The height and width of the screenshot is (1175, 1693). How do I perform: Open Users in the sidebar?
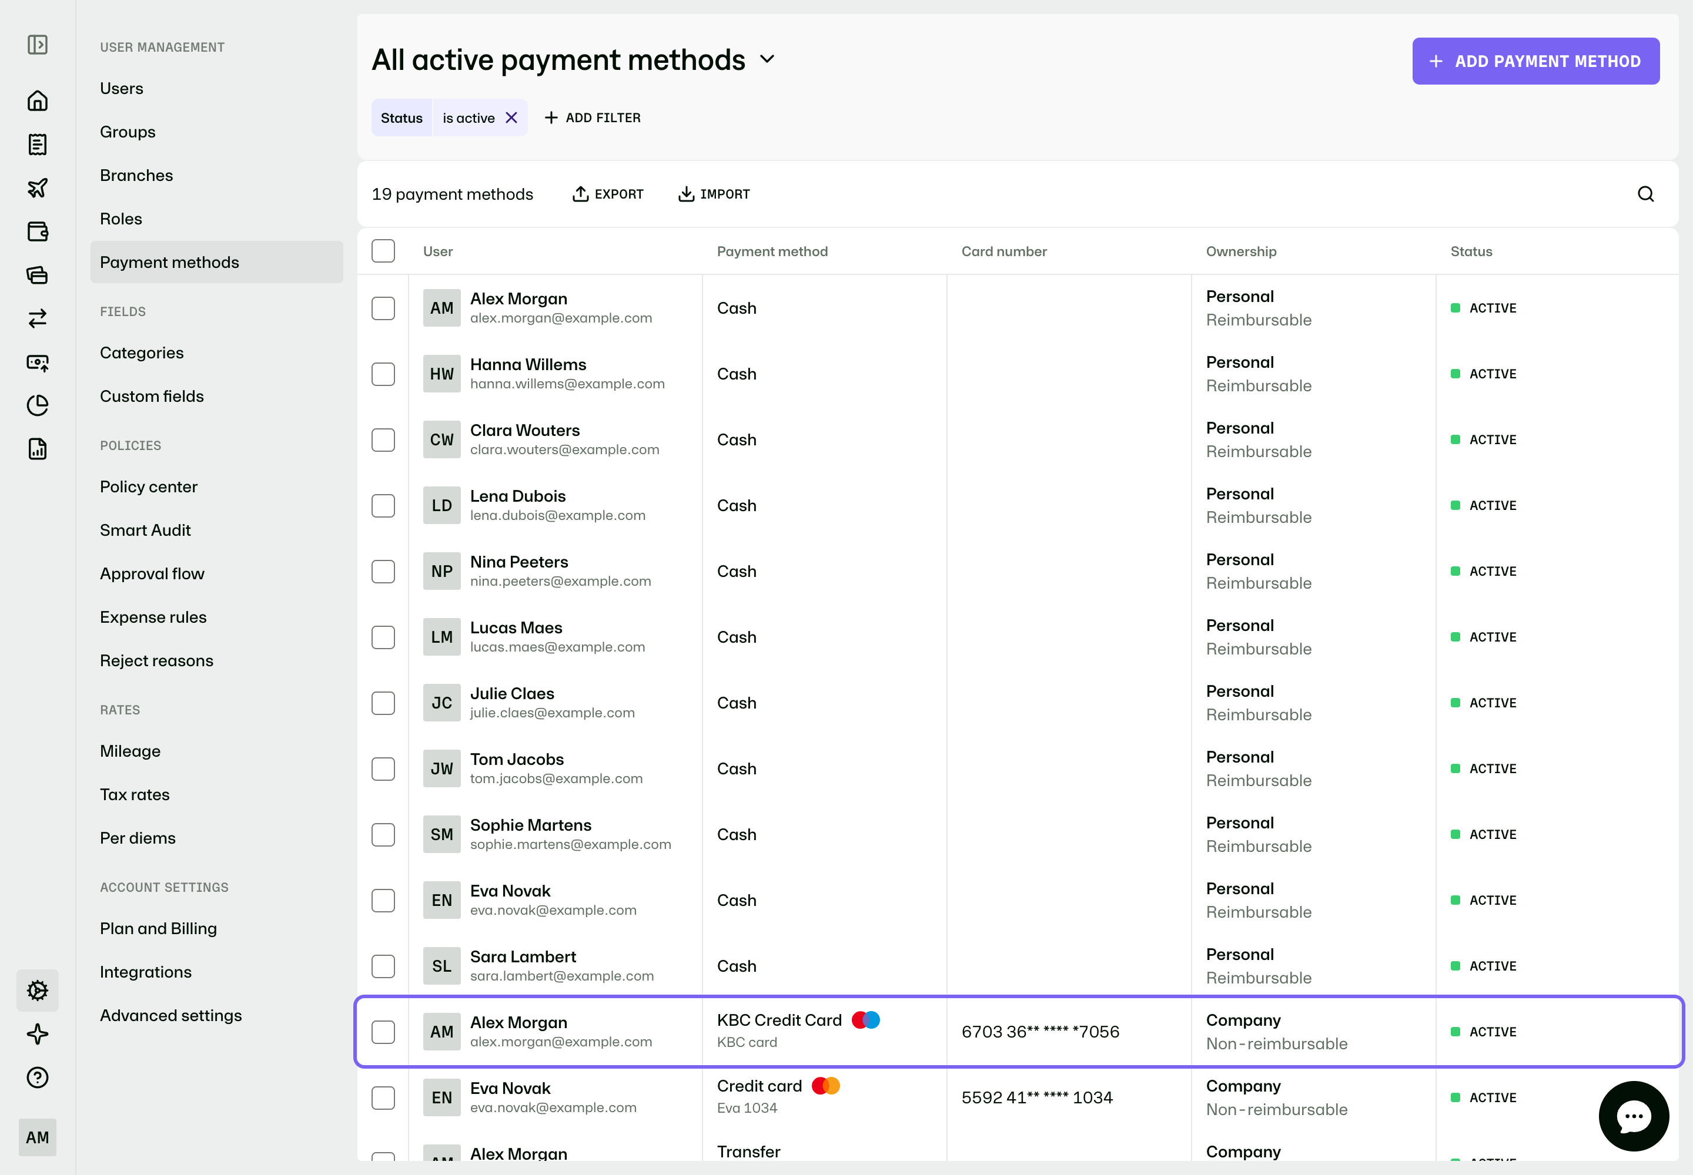pyautogui.click(x=122, y=88)
